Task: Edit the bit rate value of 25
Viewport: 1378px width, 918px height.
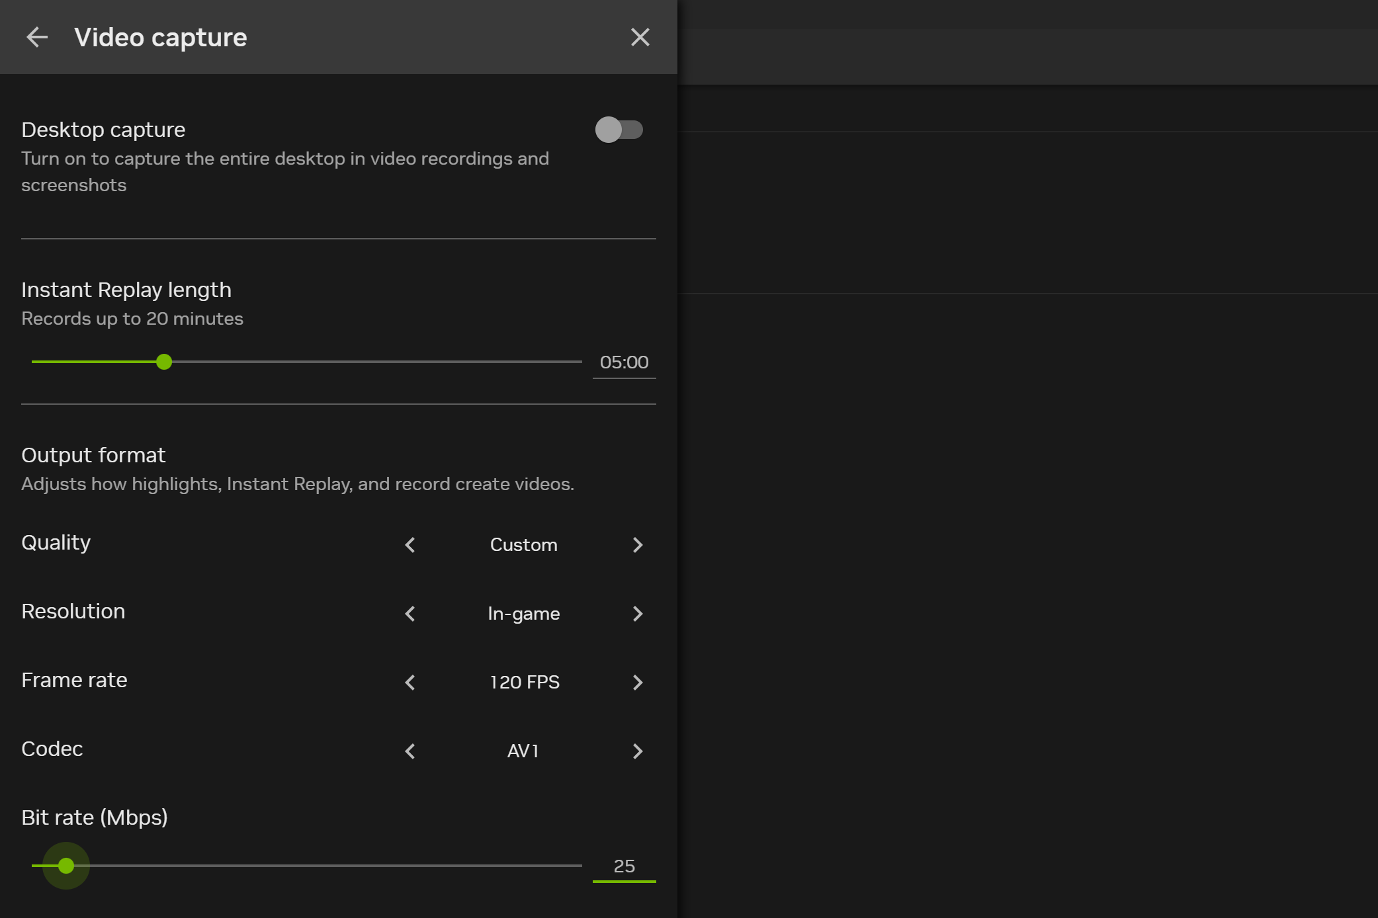Action: coord(624,865)
